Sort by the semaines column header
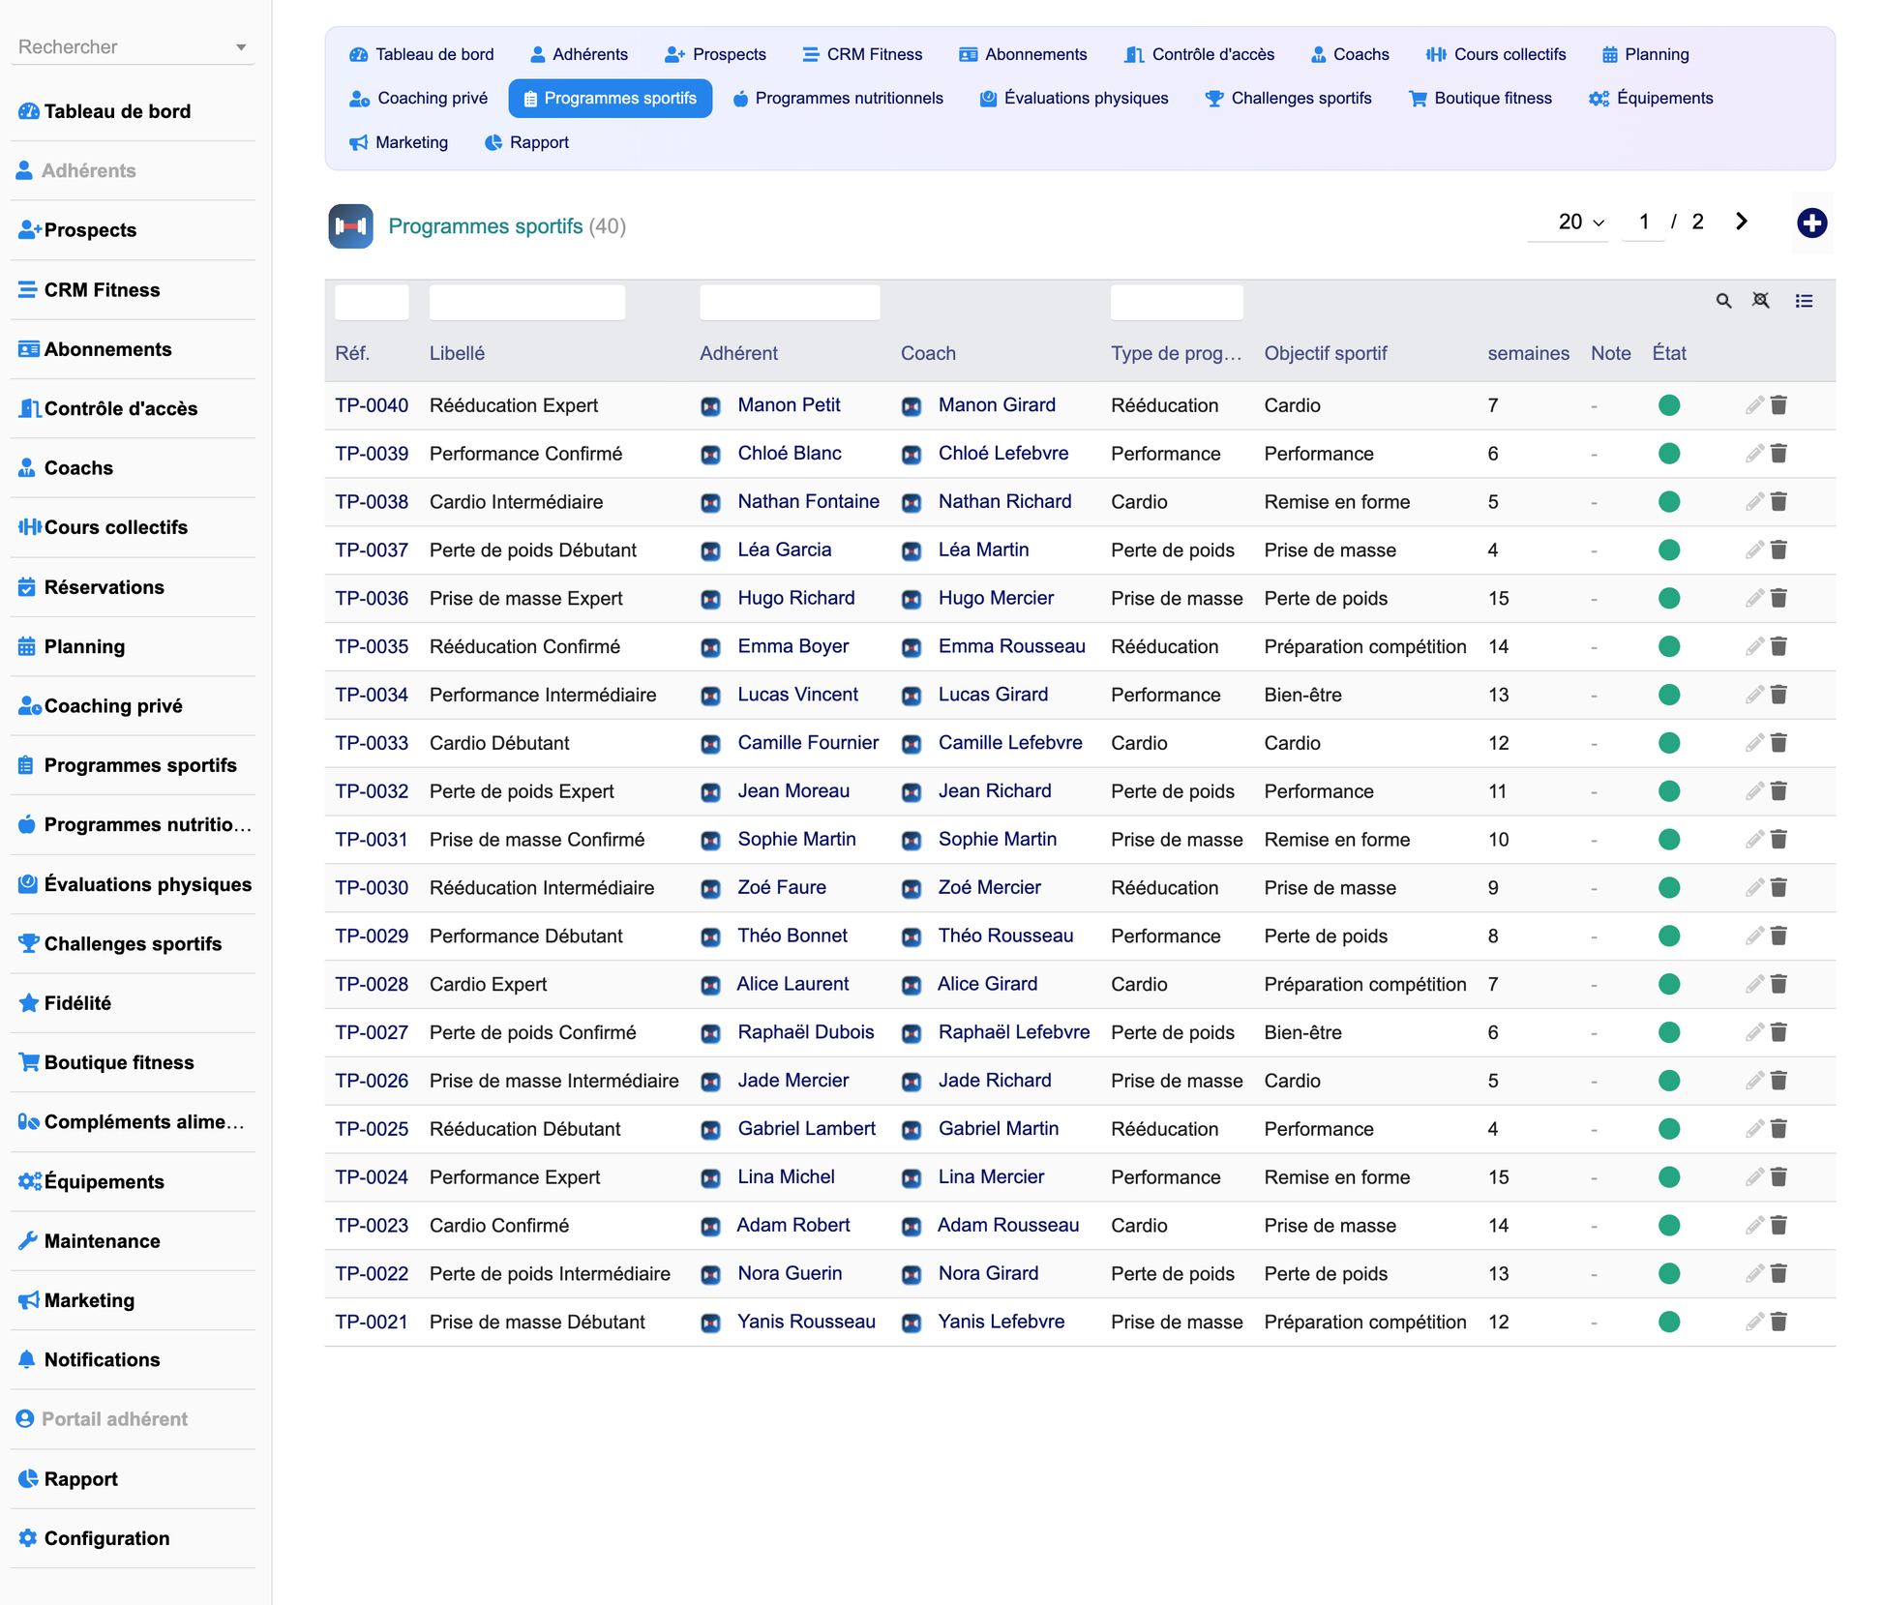The width and height of the screenshot is (1883, 1605). pyautogui.click(x=1528, y=353)
